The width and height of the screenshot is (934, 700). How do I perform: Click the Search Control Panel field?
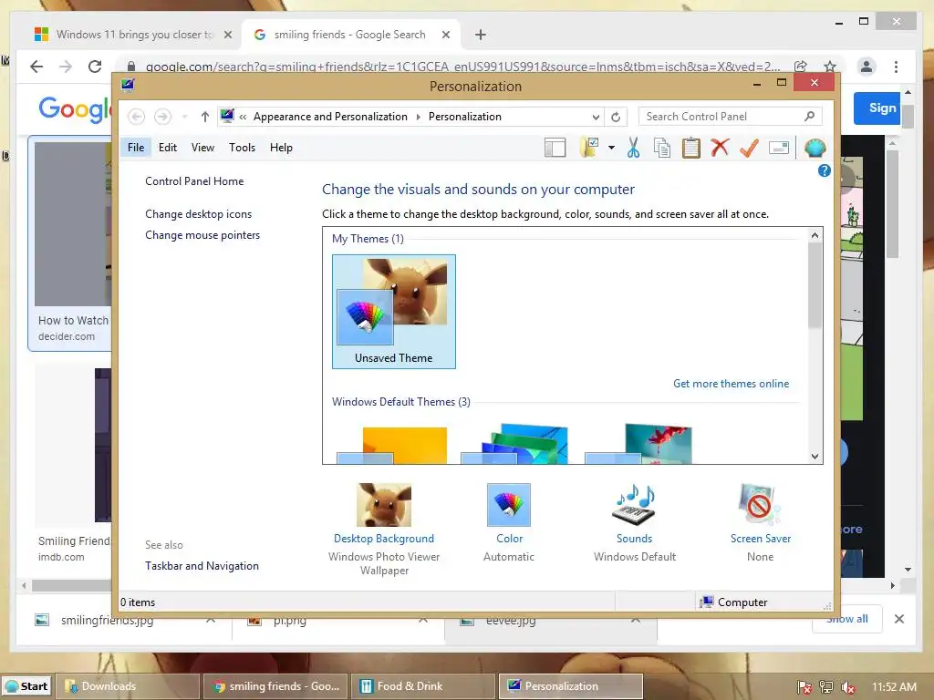point(730,117)
